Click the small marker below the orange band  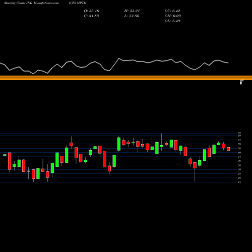coord(241,82)
